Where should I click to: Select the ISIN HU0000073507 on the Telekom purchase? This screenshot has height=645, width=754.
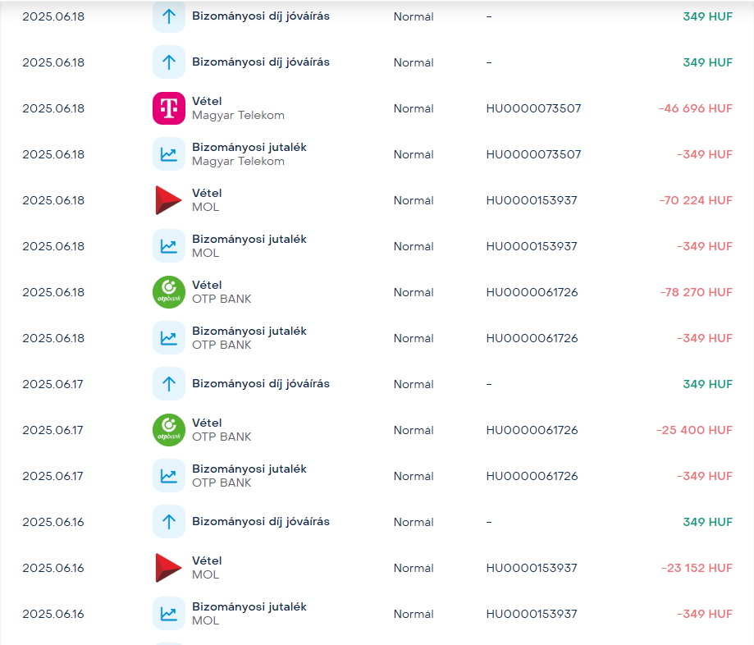click(x=533, y=108)
